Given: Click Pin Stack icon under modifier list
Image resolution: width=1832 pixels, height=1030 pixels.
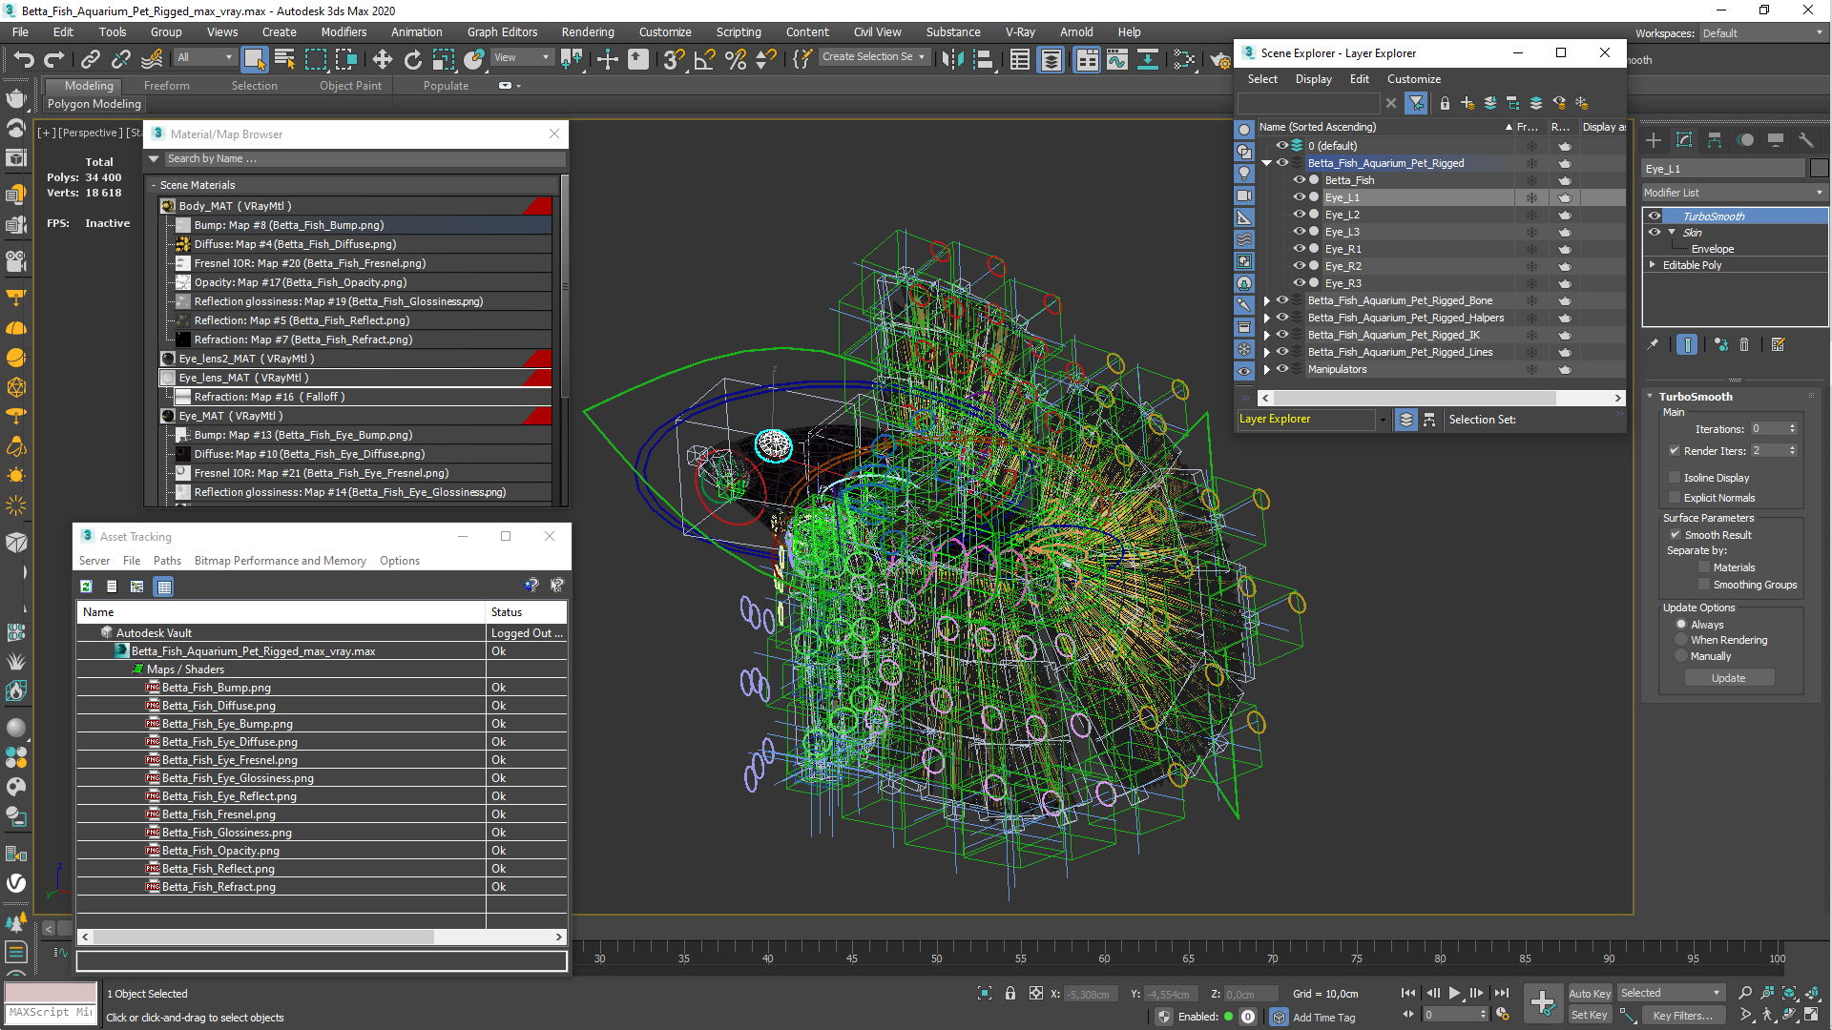Looking at the screenshot, I should [1653, 344].
